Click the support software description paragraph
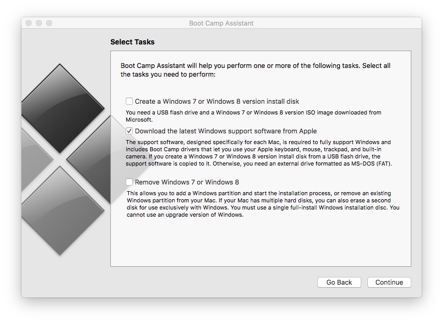This screenshot has height=323, width=443. coord(259,153)
